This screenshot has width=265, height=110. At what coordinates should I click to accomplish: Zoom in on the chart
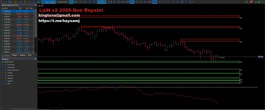tap(85, 2)
